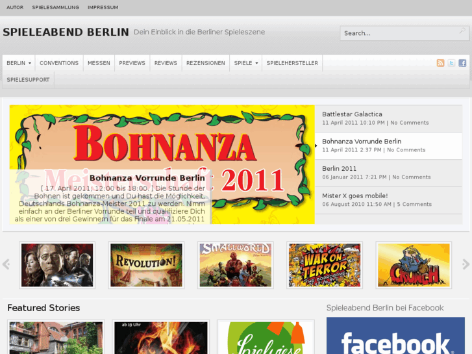Open the Small World game thumbnail
Screen dimensions: 472x354
236,265
